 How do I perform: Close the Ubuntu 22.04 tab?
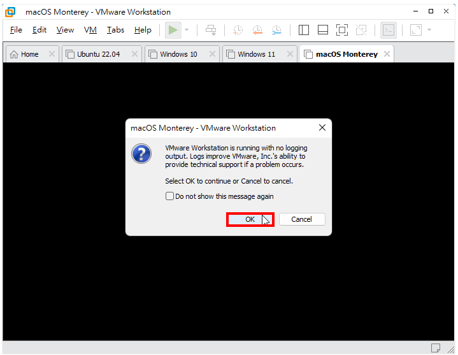pyautogui.click(x=134, y=54)
